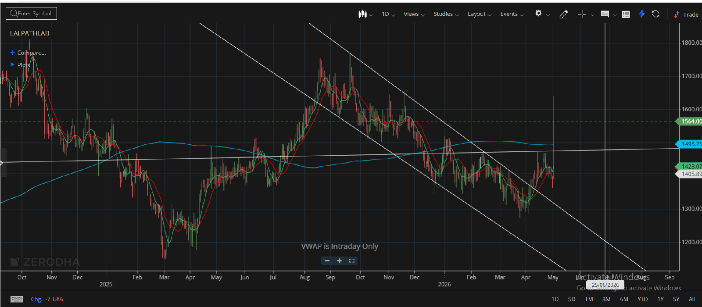Click the 2025 year label on time axis
The width and height of the screenshot is (702, 307).
pyautogui.click(x=106, y=284)
